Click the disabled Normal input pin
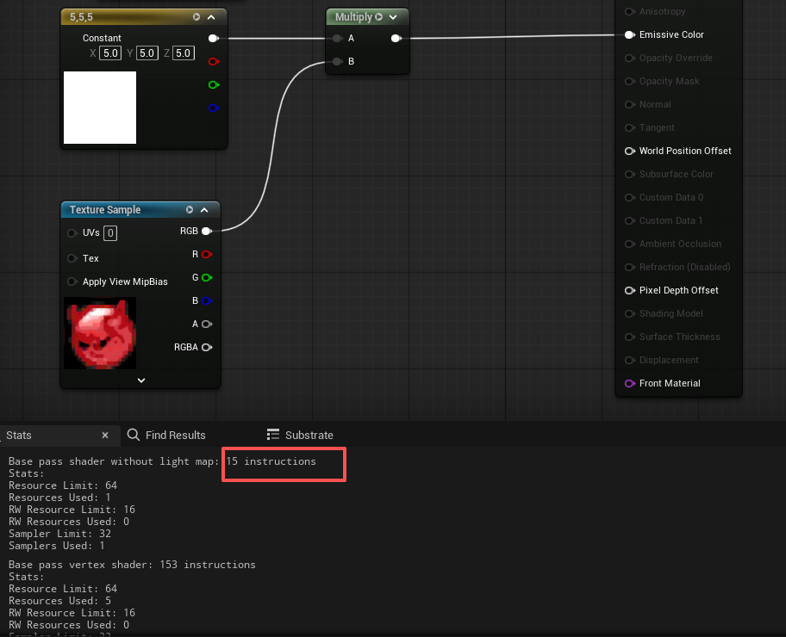 click(x=630, y=104)
